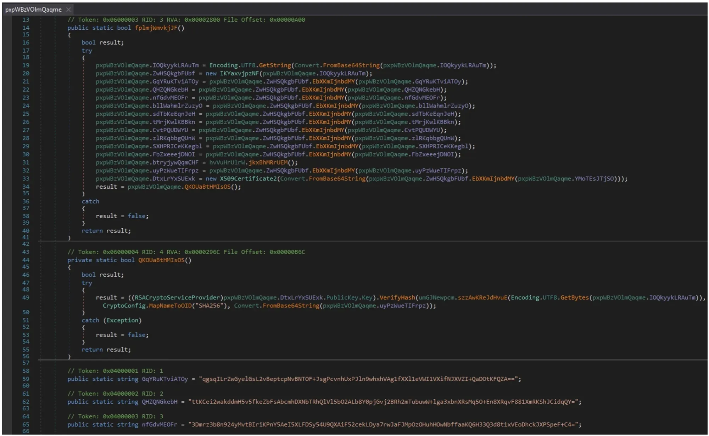
Task: Click the base64 string starting with 3Dmrz3b8n
Action: (x=383, y=425)
